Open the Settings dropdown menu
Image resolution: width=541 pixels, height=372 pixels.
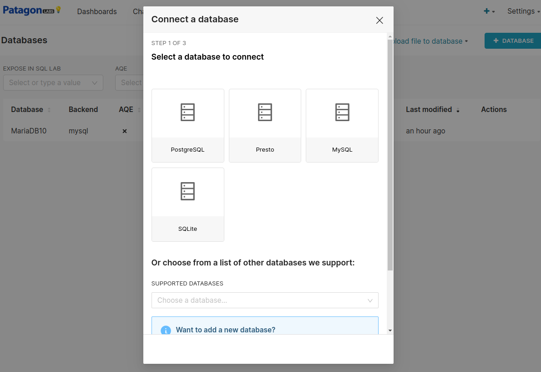pos(523,11)
